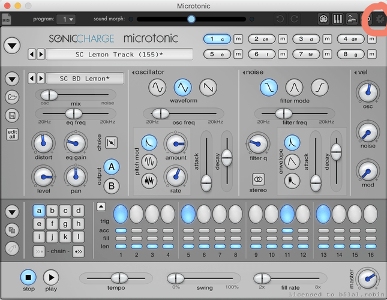
Task: Toggle the choke button
Action: pyautogui.click(x=112, y=143)
